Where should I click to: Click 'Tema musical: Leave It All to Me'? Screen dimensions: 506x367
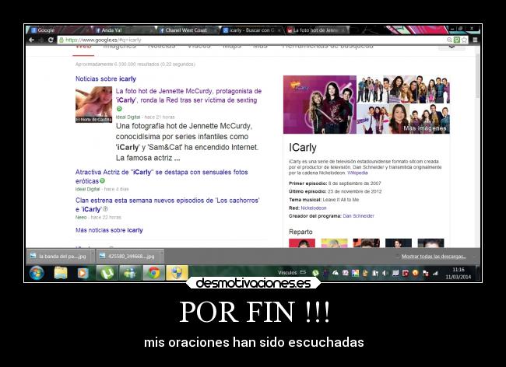pyautogui.click(x=324, y=200)
